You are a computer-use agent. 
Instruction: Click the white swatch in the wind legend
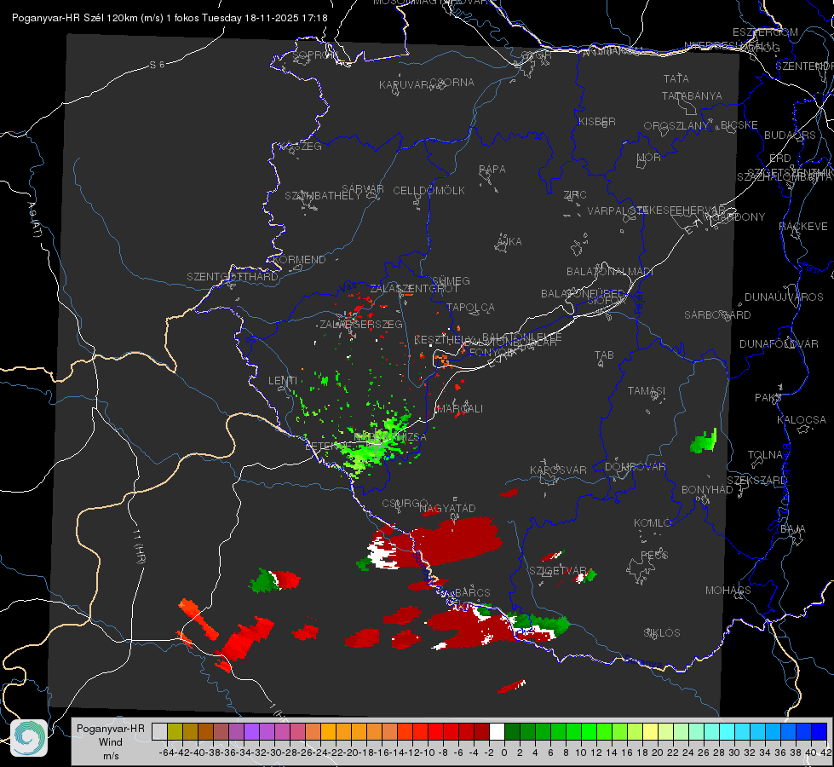coord(497,732)
